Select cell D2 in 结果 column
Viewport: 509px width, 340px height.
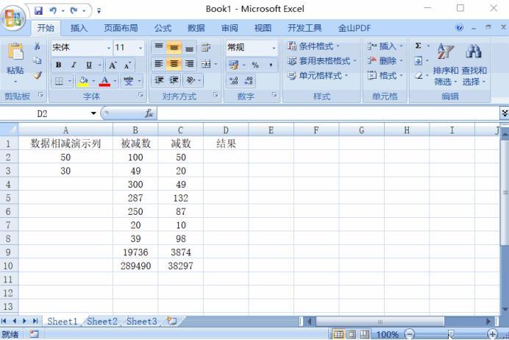(x=226, y=157)
